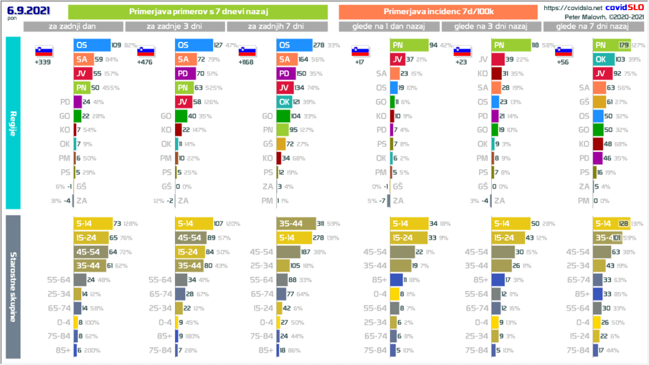Select the 35-44 bar showing 311

299,224
